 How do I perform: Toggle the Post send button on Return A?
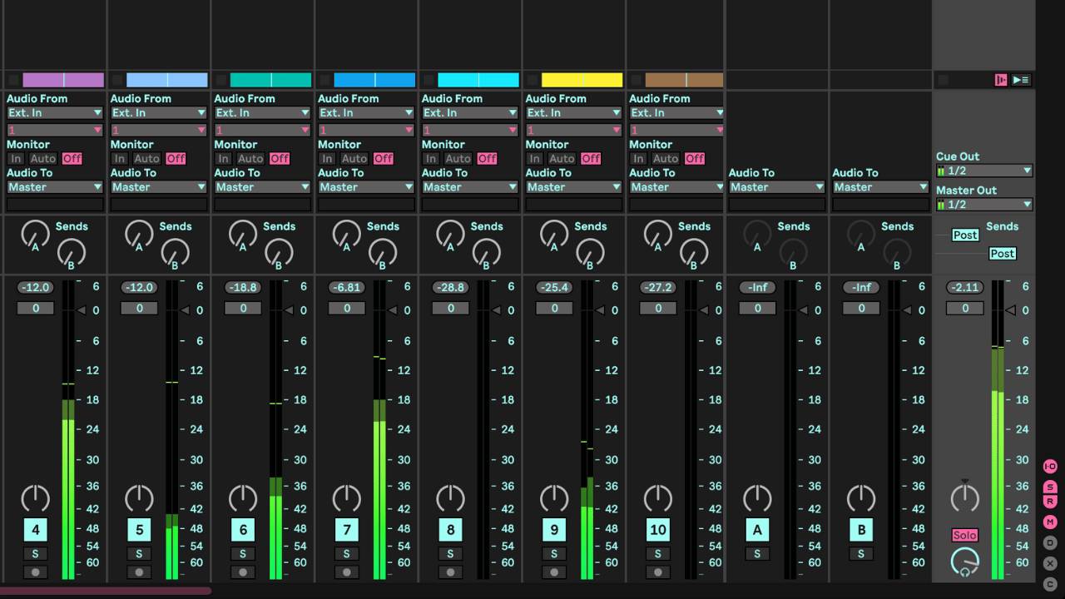pos(964,235)
